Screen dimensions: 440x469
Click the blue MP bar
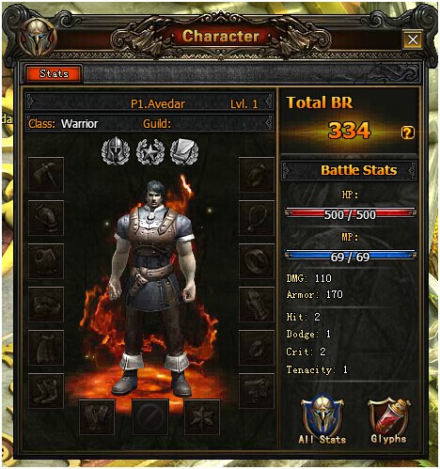pyautogui.click(x=350, y=257)
